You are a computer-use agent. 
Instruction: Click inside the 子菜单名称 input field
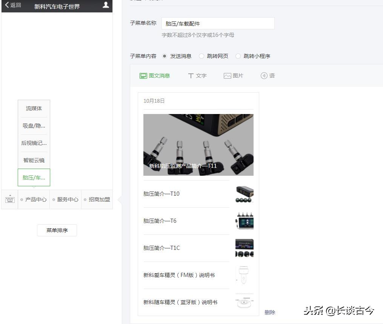click(218, 23)
